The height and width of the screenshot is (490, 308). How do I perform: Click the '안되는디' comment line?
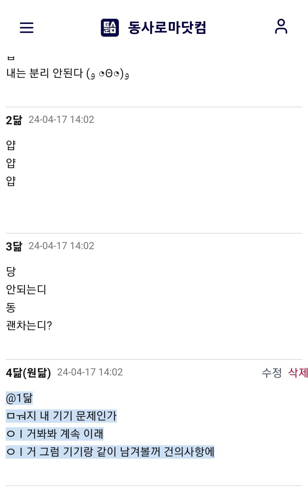pos(26,290)
